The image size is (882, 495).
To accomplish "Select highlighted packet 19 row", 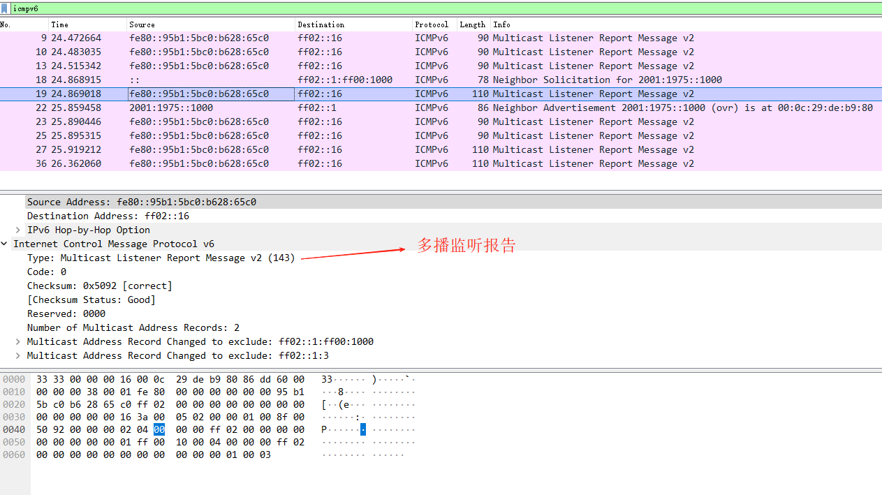I will (x=441, y=94).
